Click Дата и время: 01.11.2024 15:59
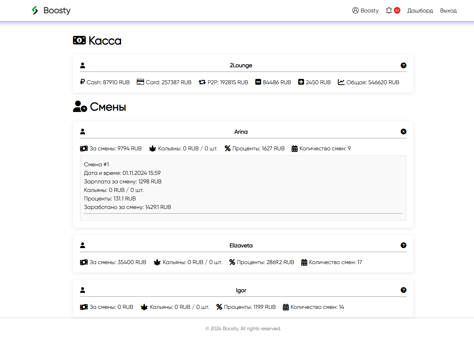This screenshot has height=338, width=474. pos(122,173)
